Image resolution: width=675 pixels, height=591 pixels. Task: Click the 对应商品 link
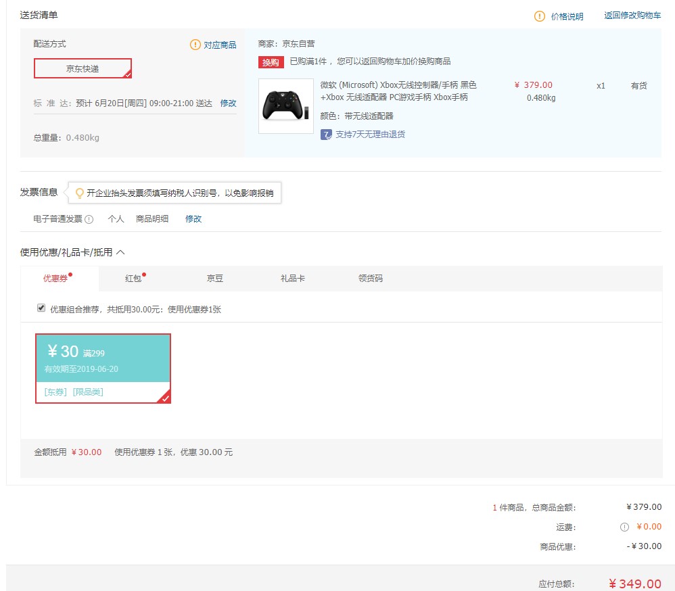coord(220,45)
